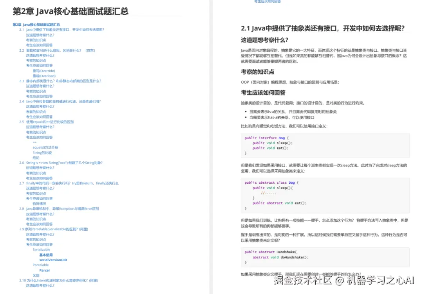This screenshot has height=294, width=423.
Task: Click code line public interface Dog
Action: [x=267, y=138]
